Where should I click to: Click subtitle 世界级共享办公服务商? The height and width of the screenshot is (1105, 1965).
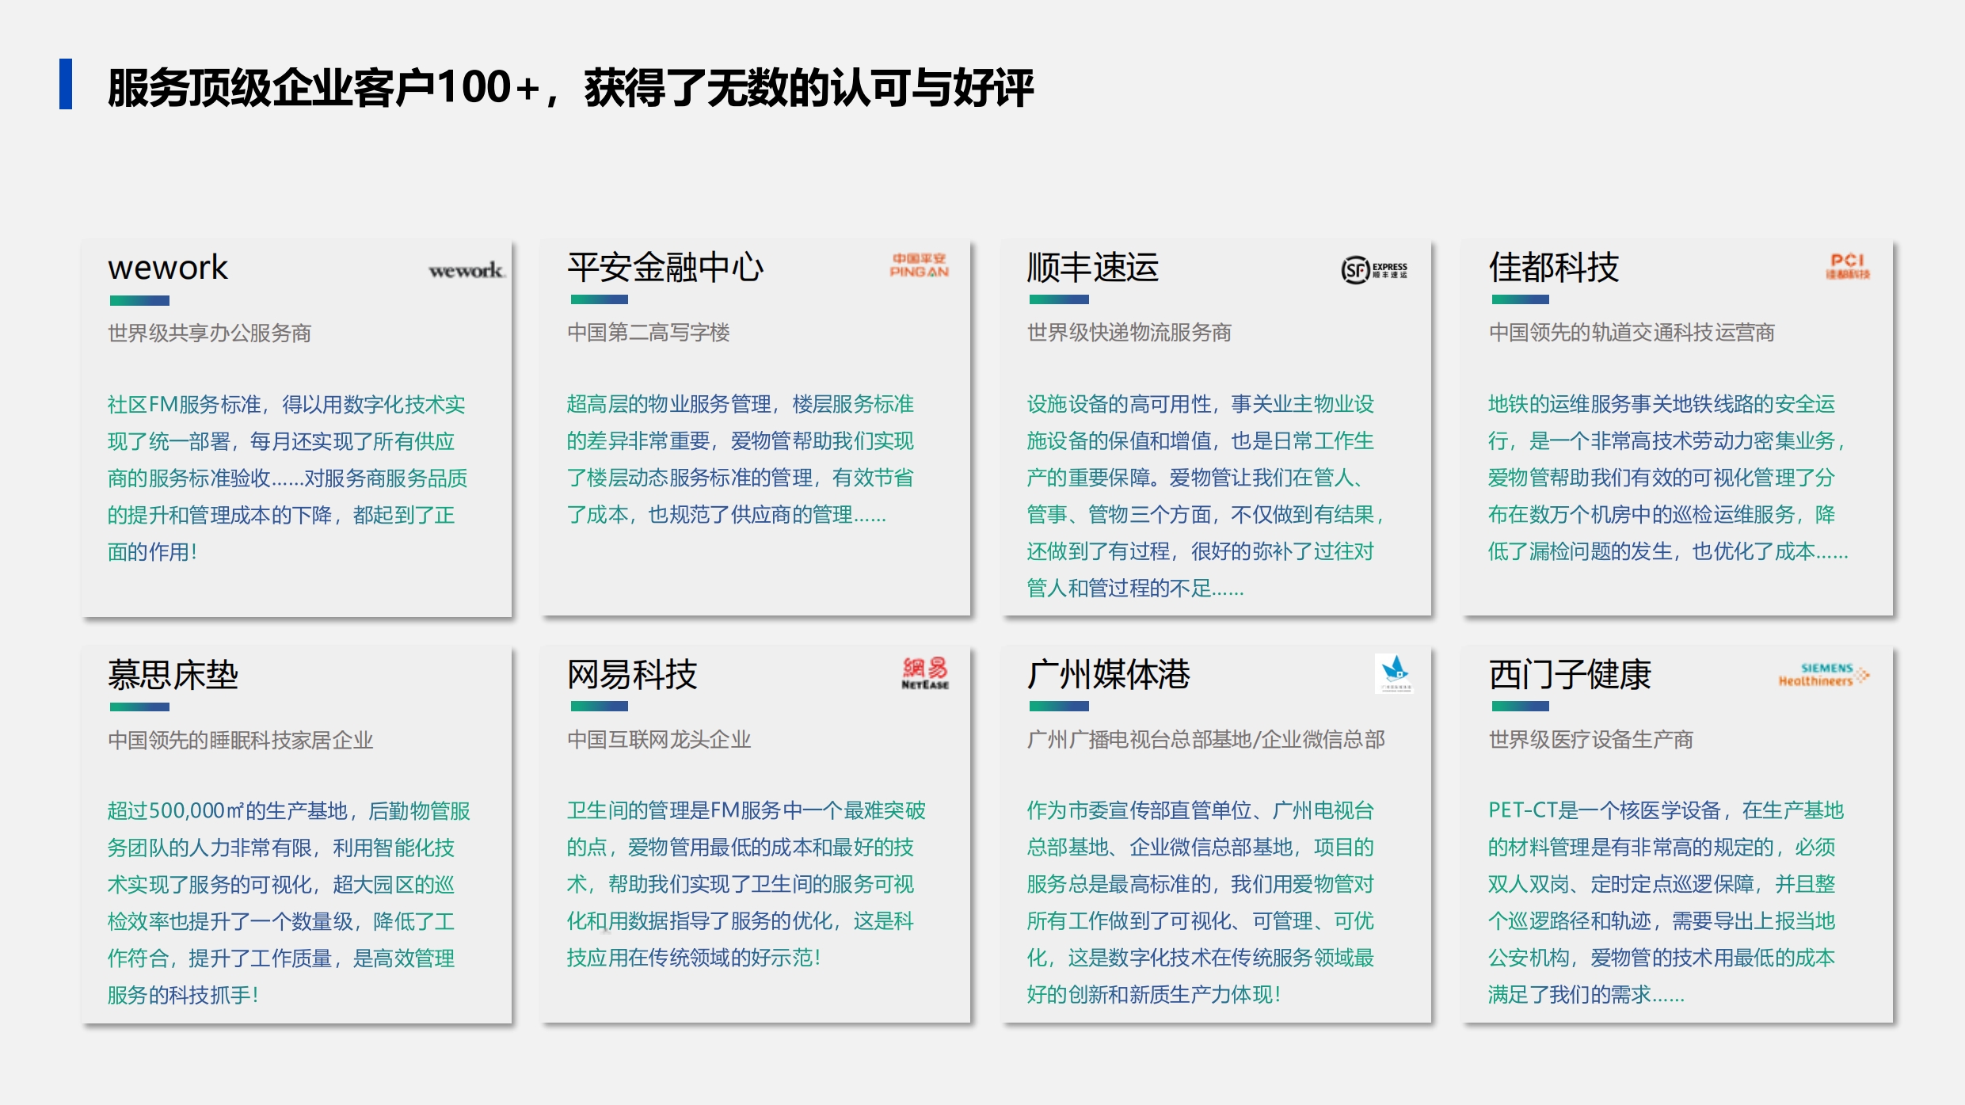click(210, 333)
